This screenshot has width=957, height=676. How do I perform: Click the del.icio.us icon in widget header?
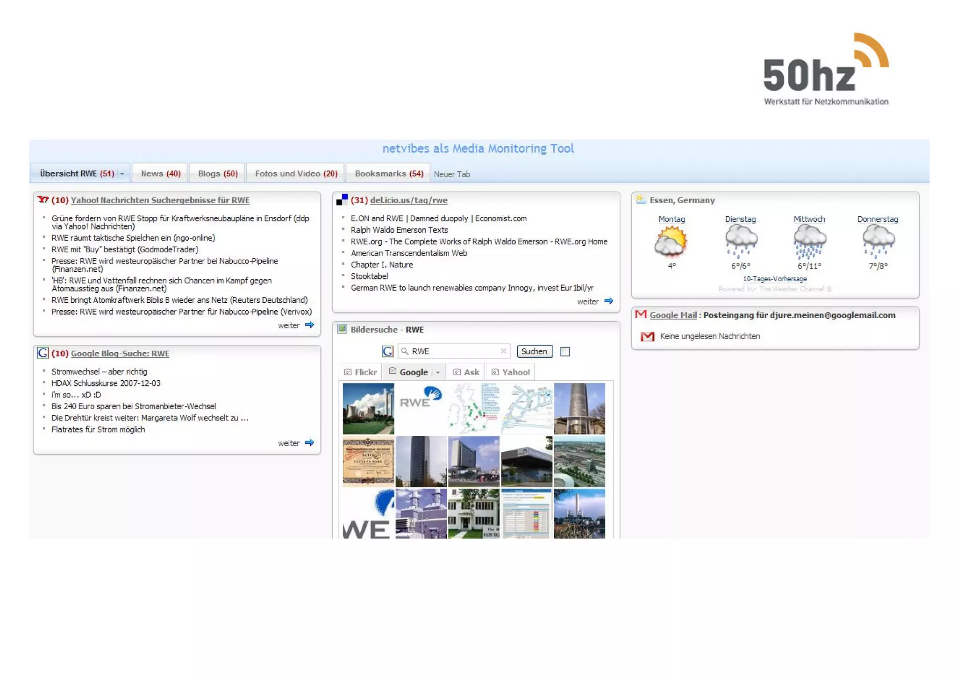click(342, 200)
